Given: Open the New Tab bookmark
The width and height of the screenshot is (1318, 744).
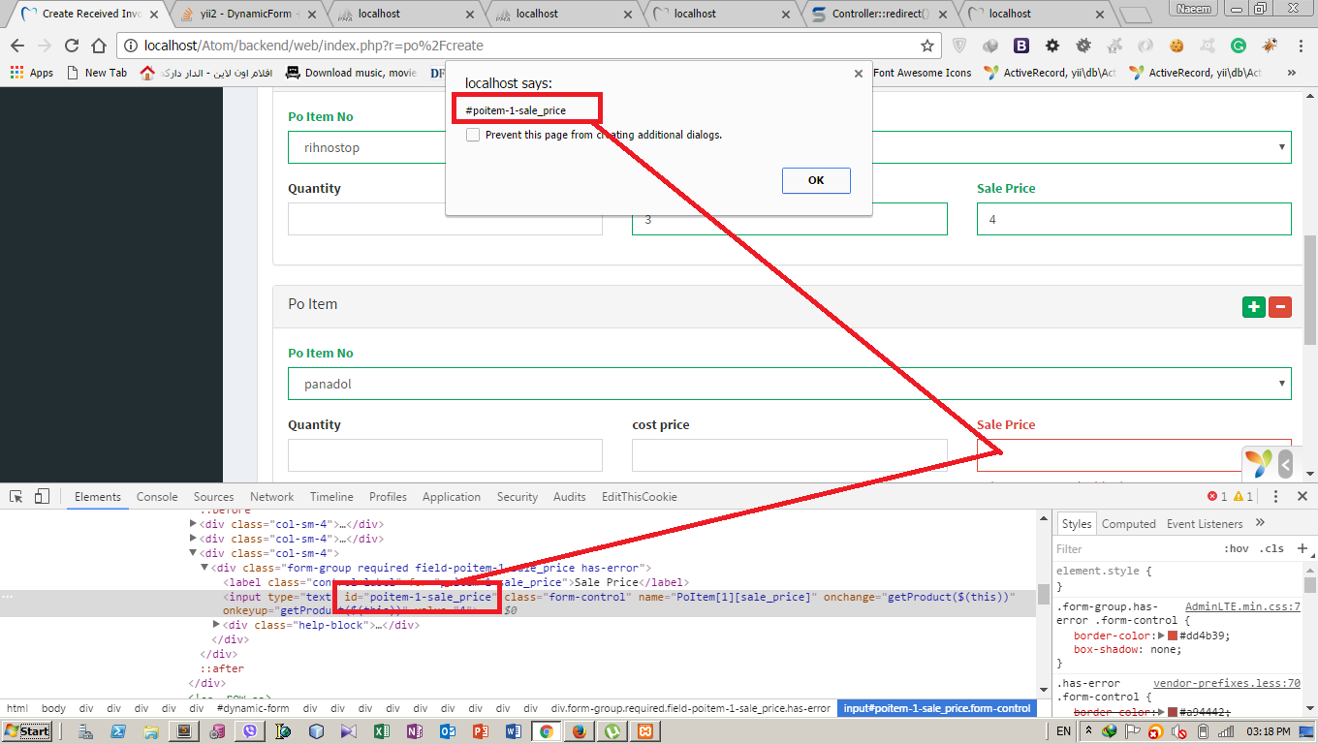Looking at the screenshot, I should click(97, 73).
